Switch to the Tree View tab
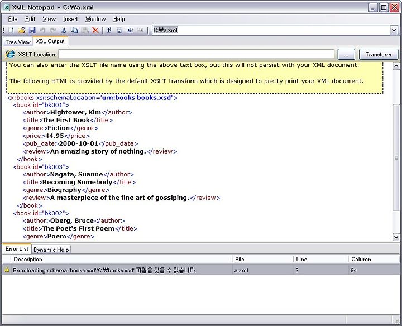The width and height of the screenshot is (402, 326). pos(18,42)
